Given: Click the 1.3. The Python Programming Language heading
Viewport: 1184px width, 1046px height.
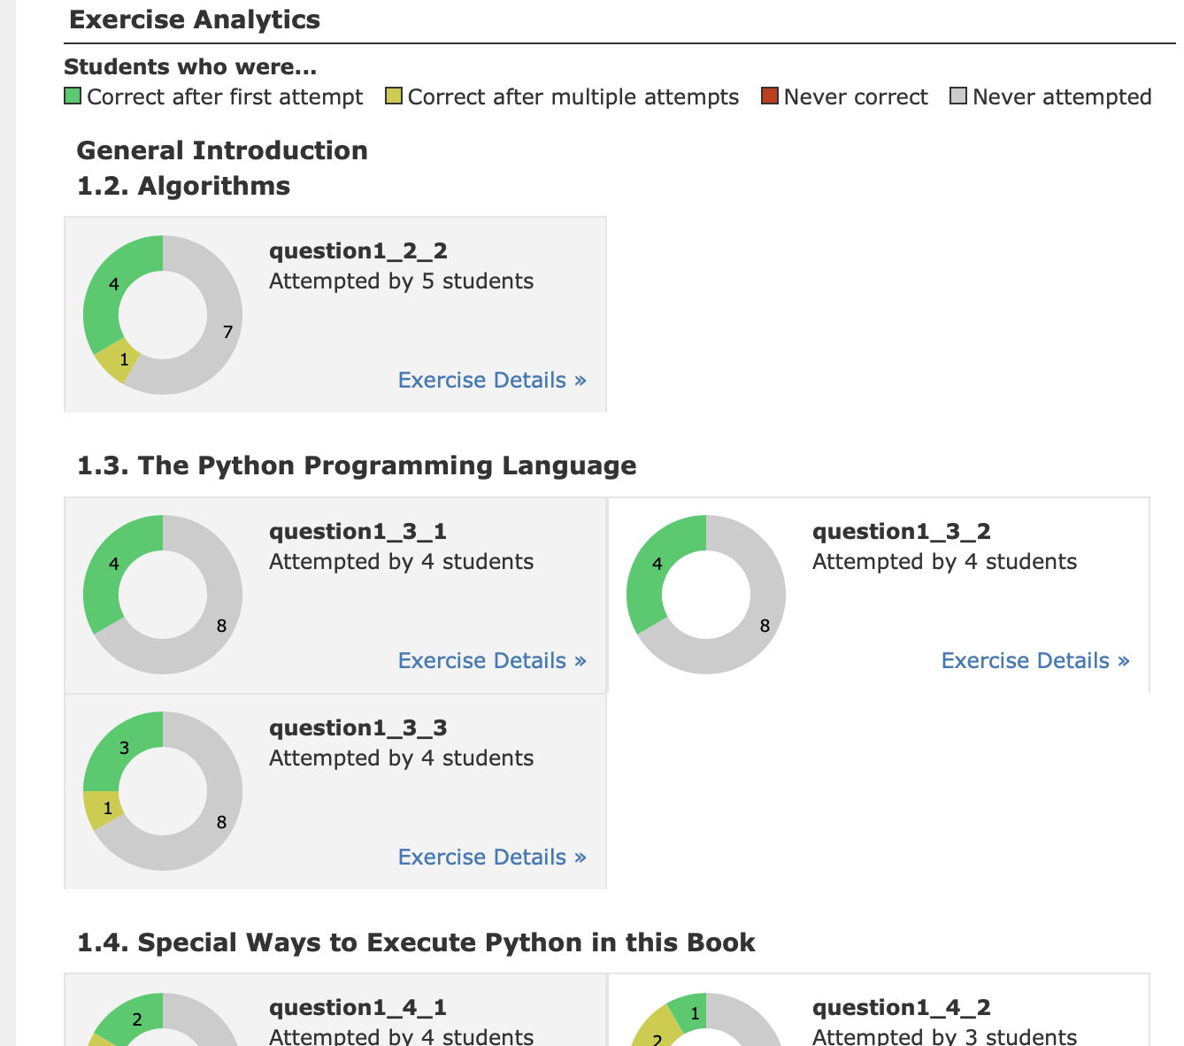Looking at the screenshot, I should [357, 465].
